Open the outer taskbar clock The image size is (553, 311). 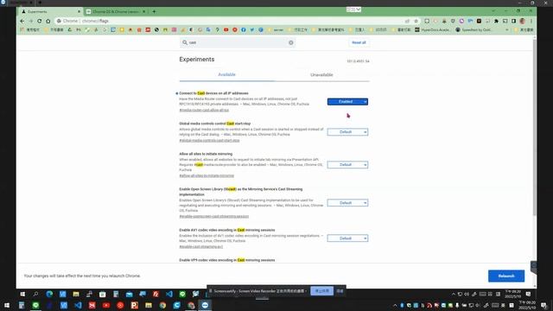point(527,305)
